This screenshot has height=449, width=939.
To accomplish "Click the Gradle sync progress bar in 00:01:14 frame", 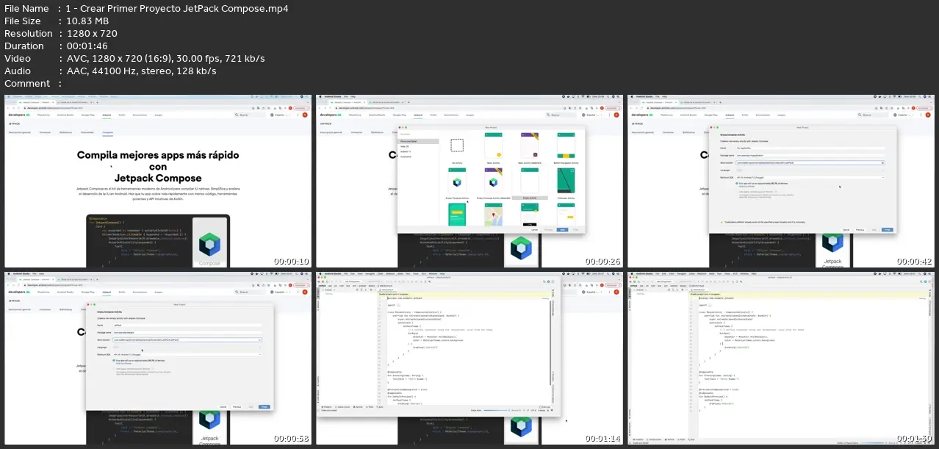I will pyautogui.click(x=494, y=409).
